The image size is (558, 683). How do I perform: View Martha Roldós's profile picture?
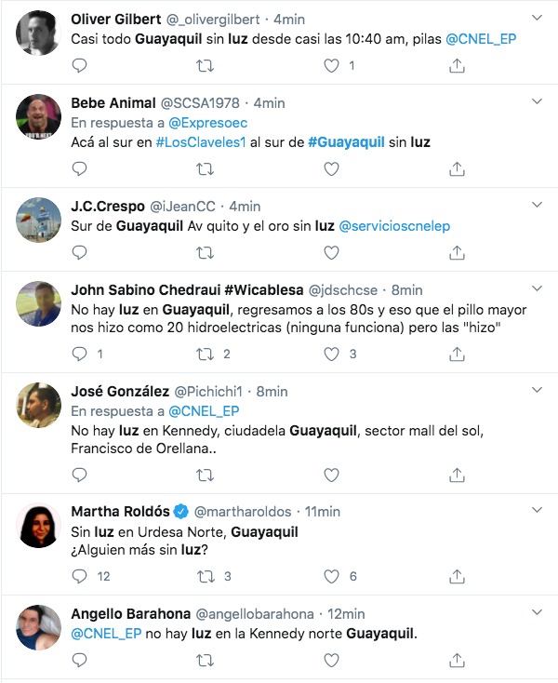click(x=39, y=526)
